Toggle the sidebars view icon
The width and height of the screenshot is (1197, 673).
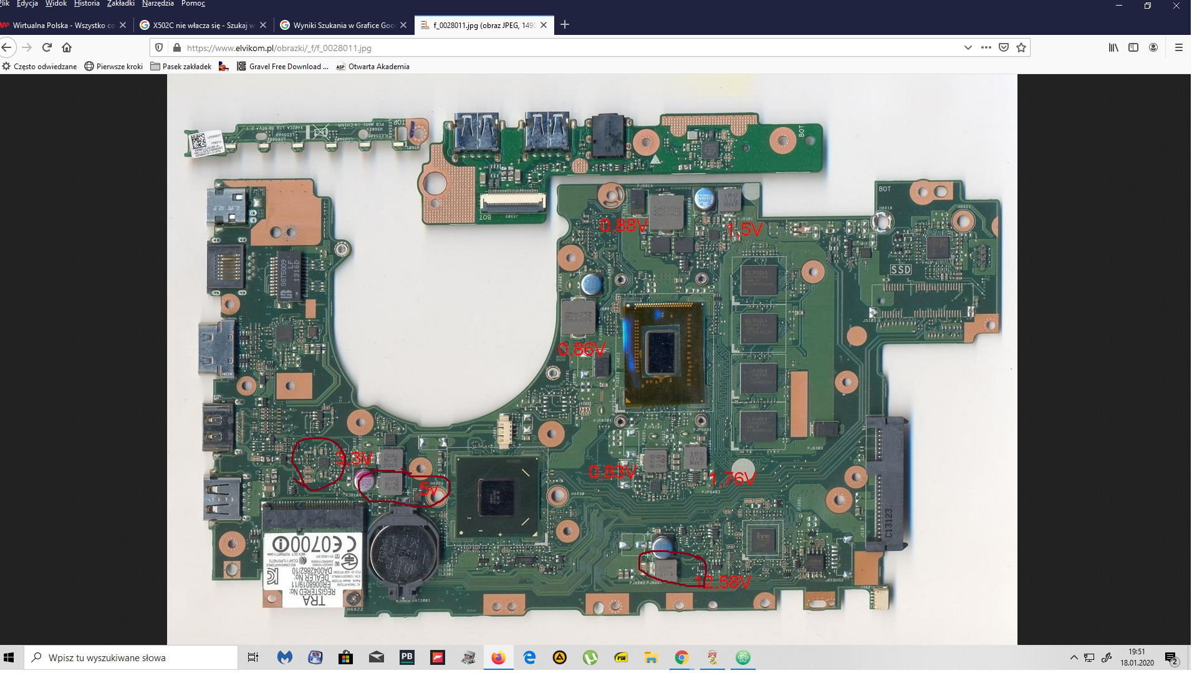(1133, 47)
